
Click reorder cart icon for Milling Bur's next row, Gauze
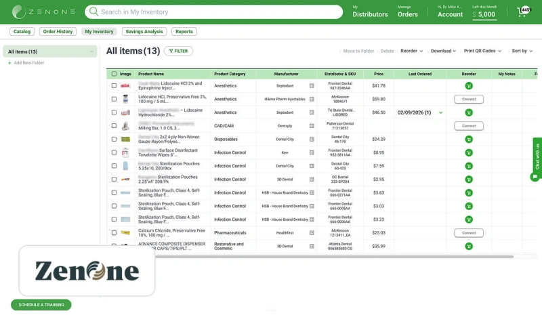[469, 139]
